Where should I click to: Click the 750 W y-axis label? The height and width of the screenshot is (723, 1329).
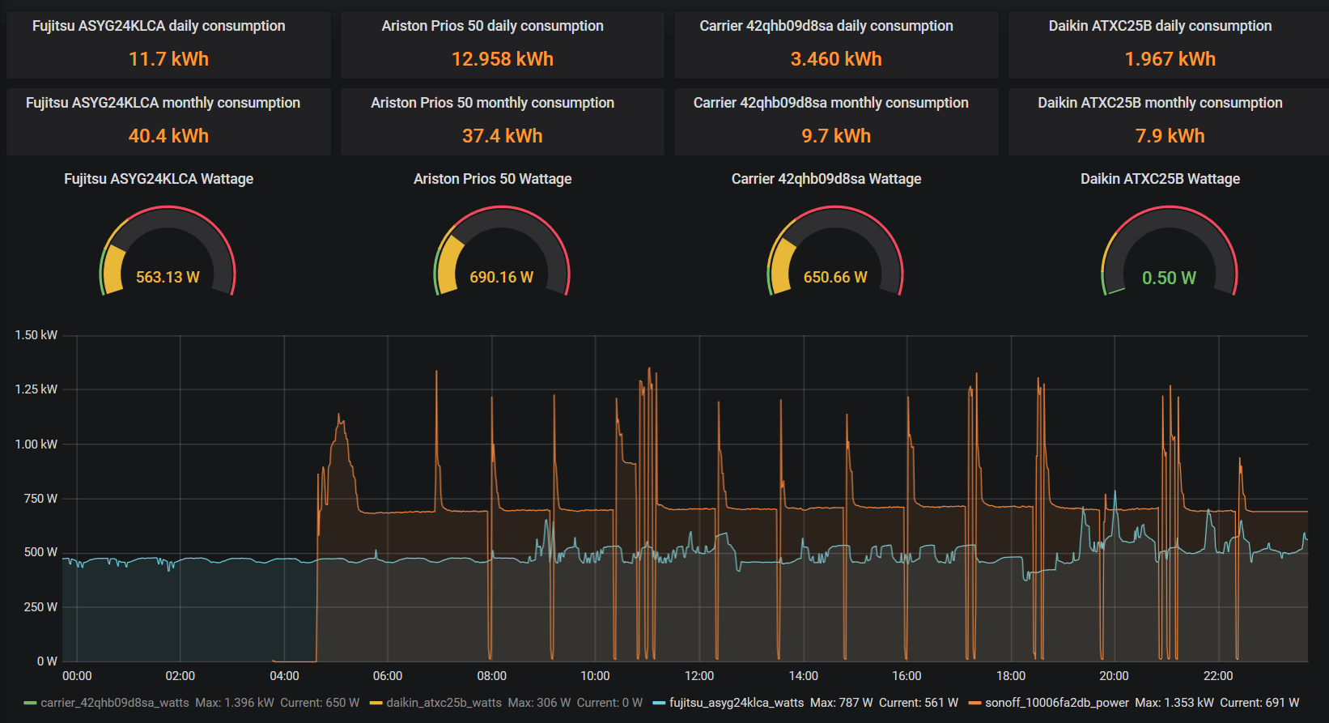click(40, 499)
